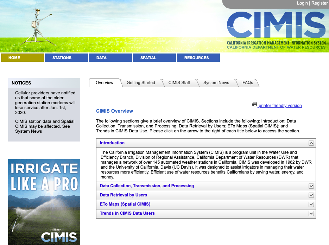
Task: Open the Trends in CIMIS Data Users title
Action: pyautogui.click(x=127, y=213)
